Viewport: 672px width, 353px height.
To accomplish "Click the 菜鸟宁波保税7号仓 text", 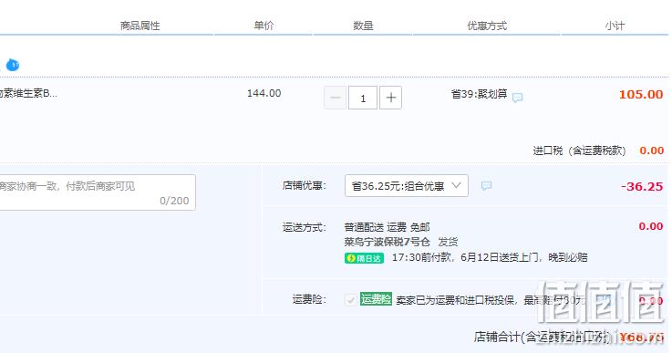I will coord(387,242).
